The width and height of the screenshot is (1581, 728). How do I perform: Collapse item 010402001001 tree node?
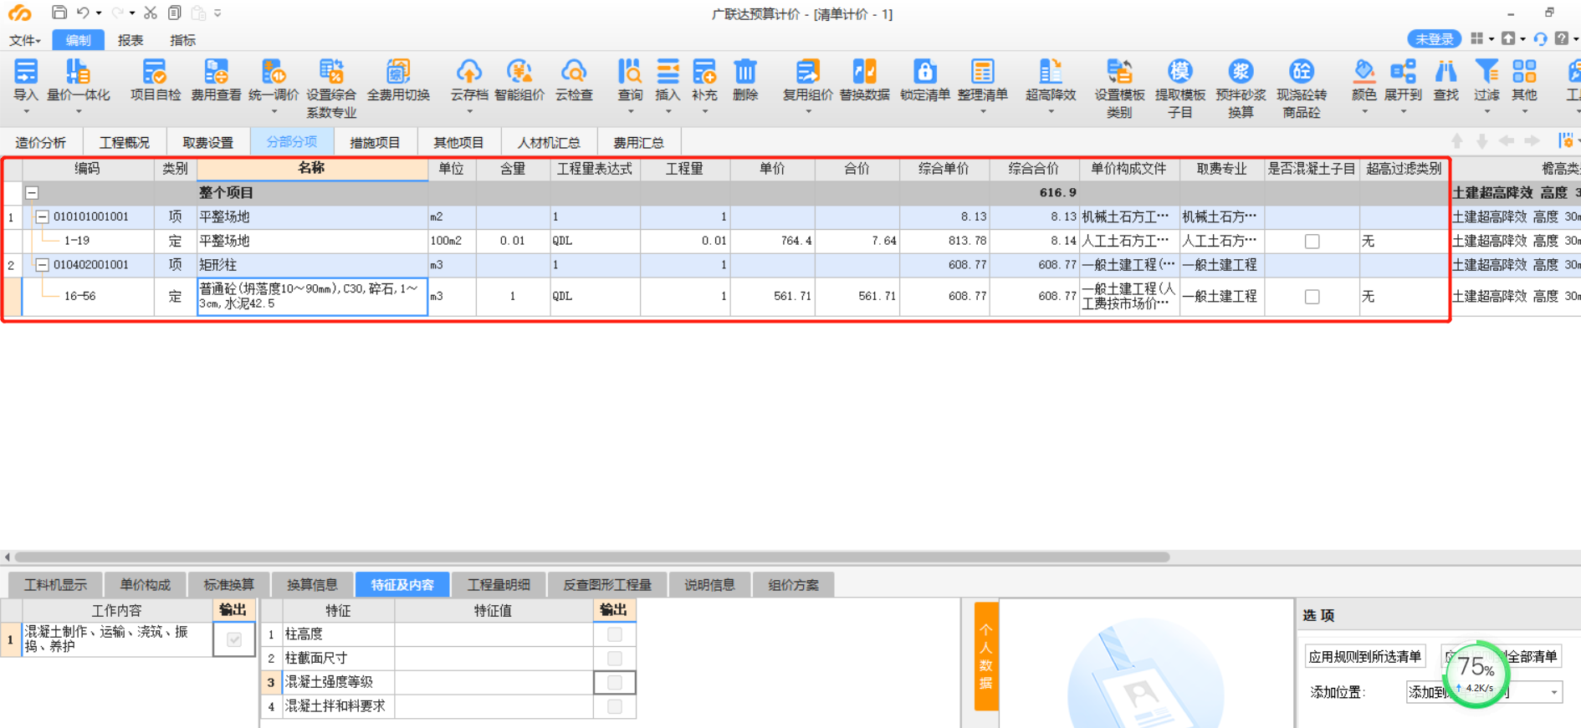tap(42, 265)
